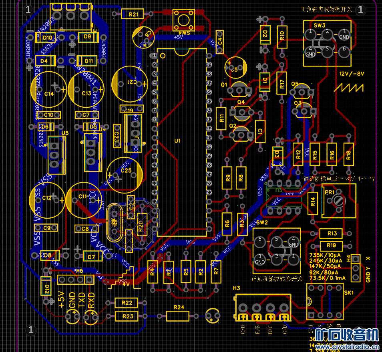Select capacitor C6
The width and height of the screenshot is (382, 352).
tap(143, 37)
